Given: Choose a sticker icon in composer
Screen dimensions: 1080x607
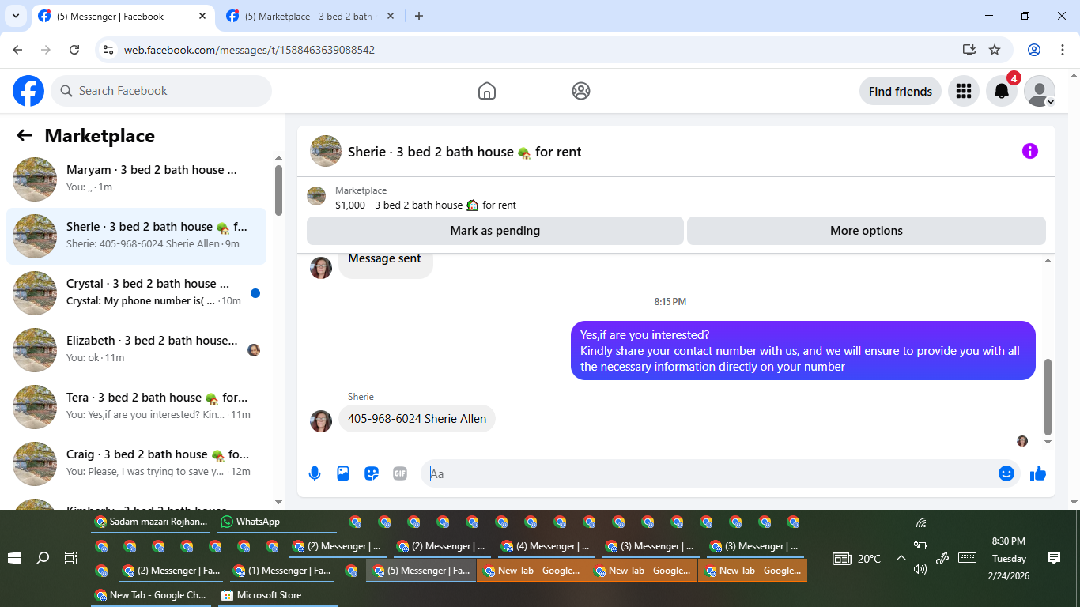Looking at the screenshot, I should pos(372,473).
